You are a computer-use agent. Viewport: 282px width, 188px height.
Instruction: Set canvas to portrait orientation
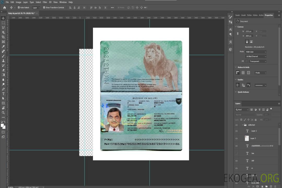(247, 42)
